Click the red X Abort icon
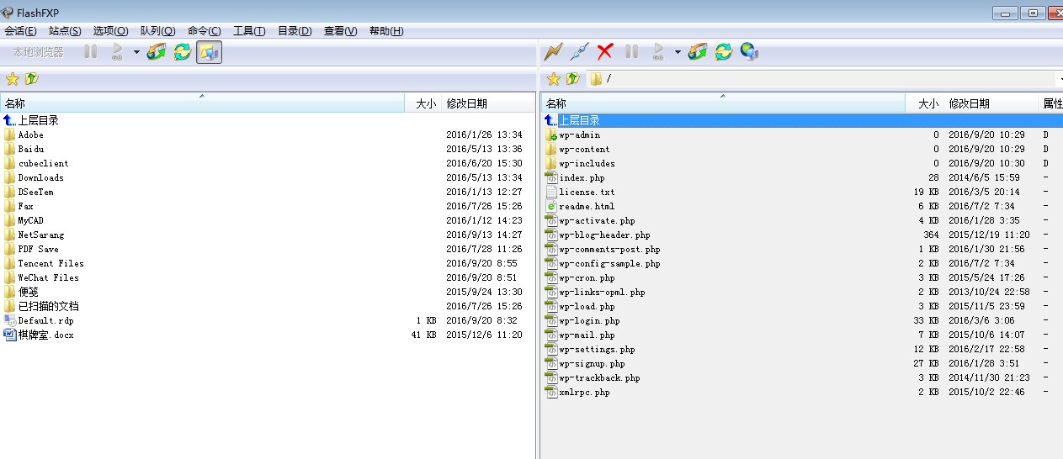 [x=604, y=52]
